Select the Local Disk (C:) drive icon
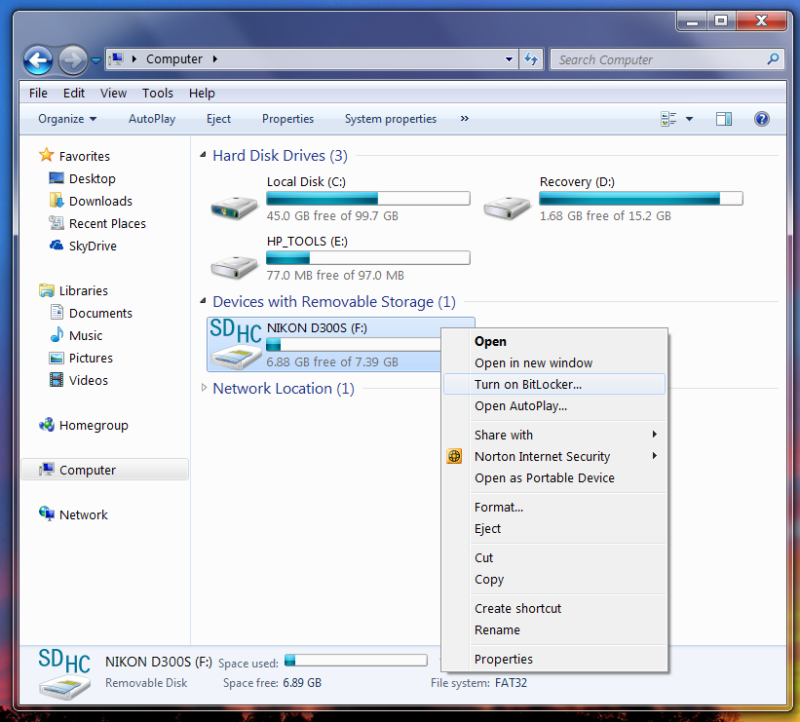Image resolution: width=800 pixels, height=722 pixels. (234, 205)
